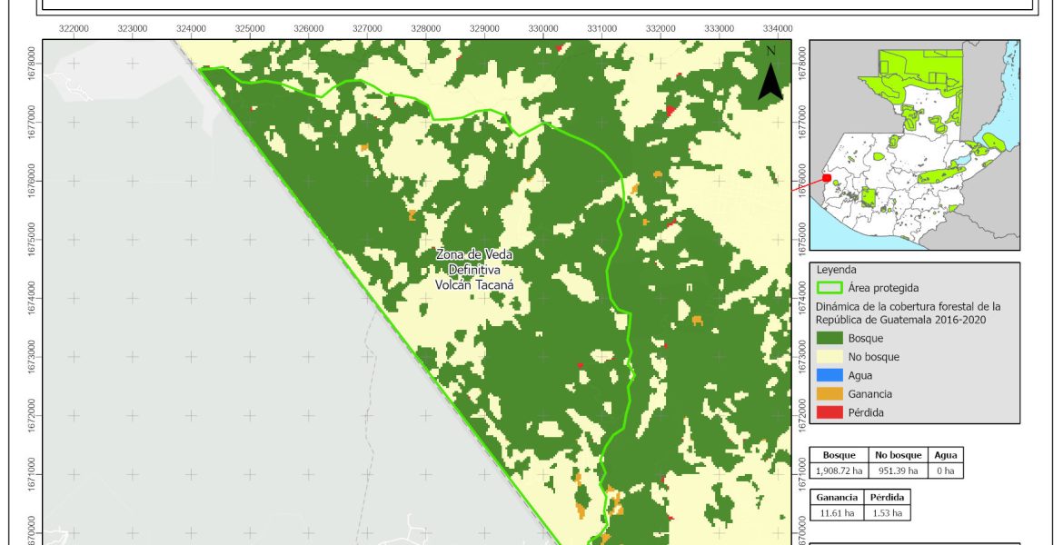Click the 322000 easting coordinate label
The width and height of the screenshot is (1063, 545).
click(x=74, y=28)
